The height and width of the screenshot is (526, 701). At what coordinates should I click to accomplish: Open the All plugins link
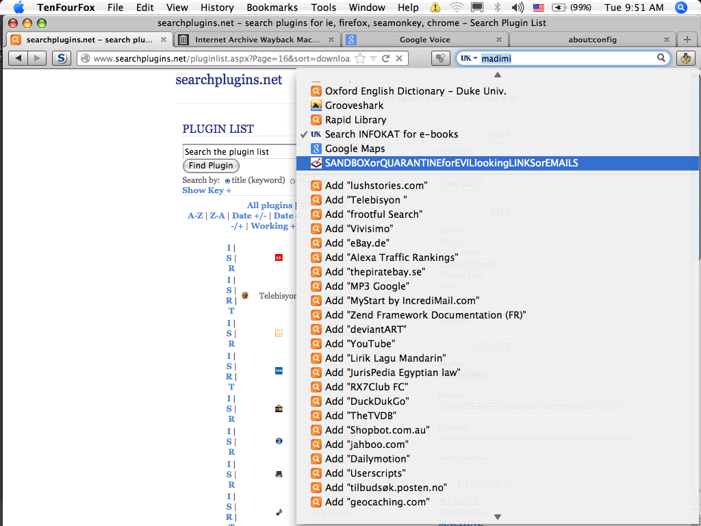tap(270, 205)
